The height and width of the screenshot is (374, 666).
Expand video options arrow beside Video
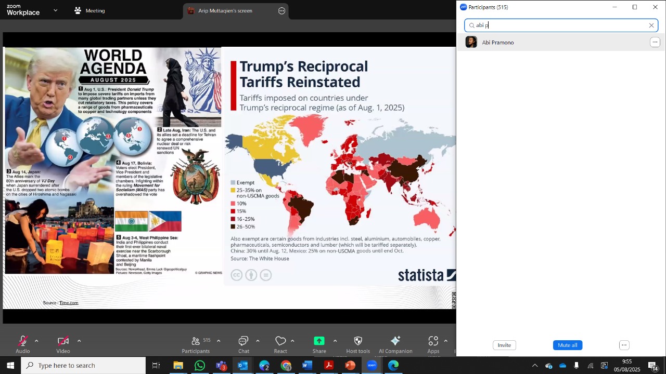tap(79, 341)
